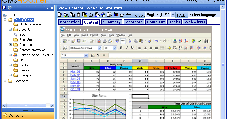Open the Mar 05 link
Viewport: 227px width, 119px height.
click(x=75, y=71)
